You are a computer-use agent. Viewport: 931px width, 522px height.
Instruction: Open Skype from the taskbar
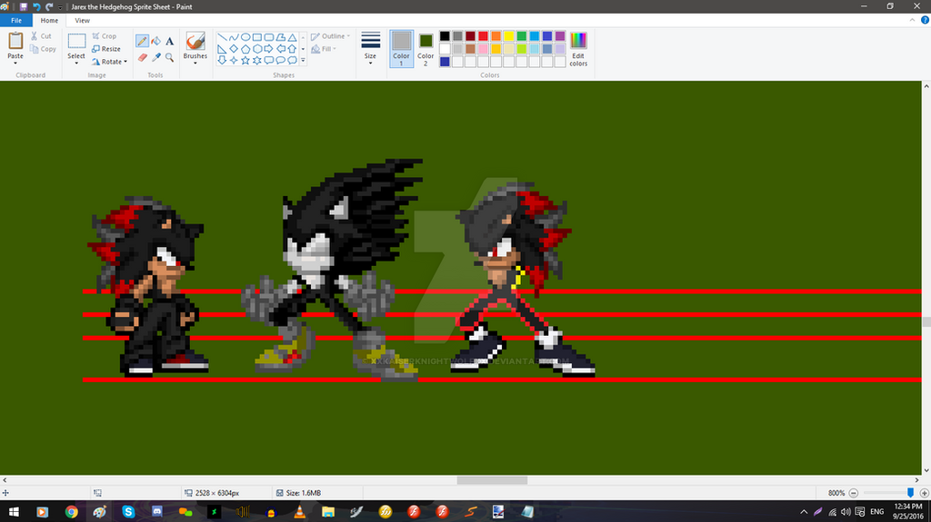click(x=128, y=511)
